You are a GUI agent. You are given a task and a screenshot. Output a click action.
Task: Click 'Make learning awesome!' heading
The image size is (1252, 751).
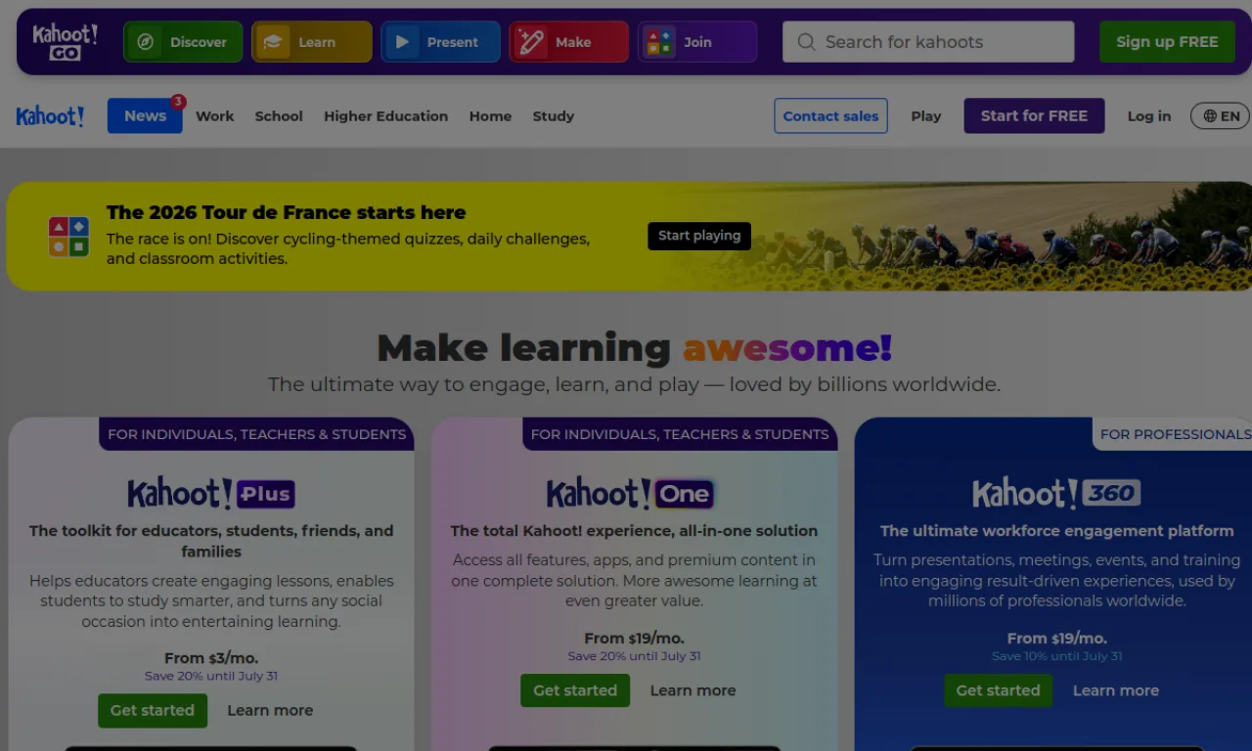tap(634, 347)
